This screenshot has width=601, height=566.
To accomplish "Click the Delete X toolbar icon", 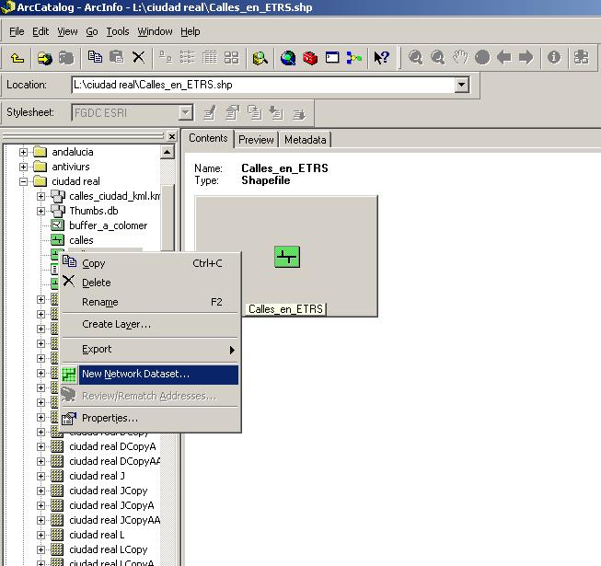I will point(138,57).
